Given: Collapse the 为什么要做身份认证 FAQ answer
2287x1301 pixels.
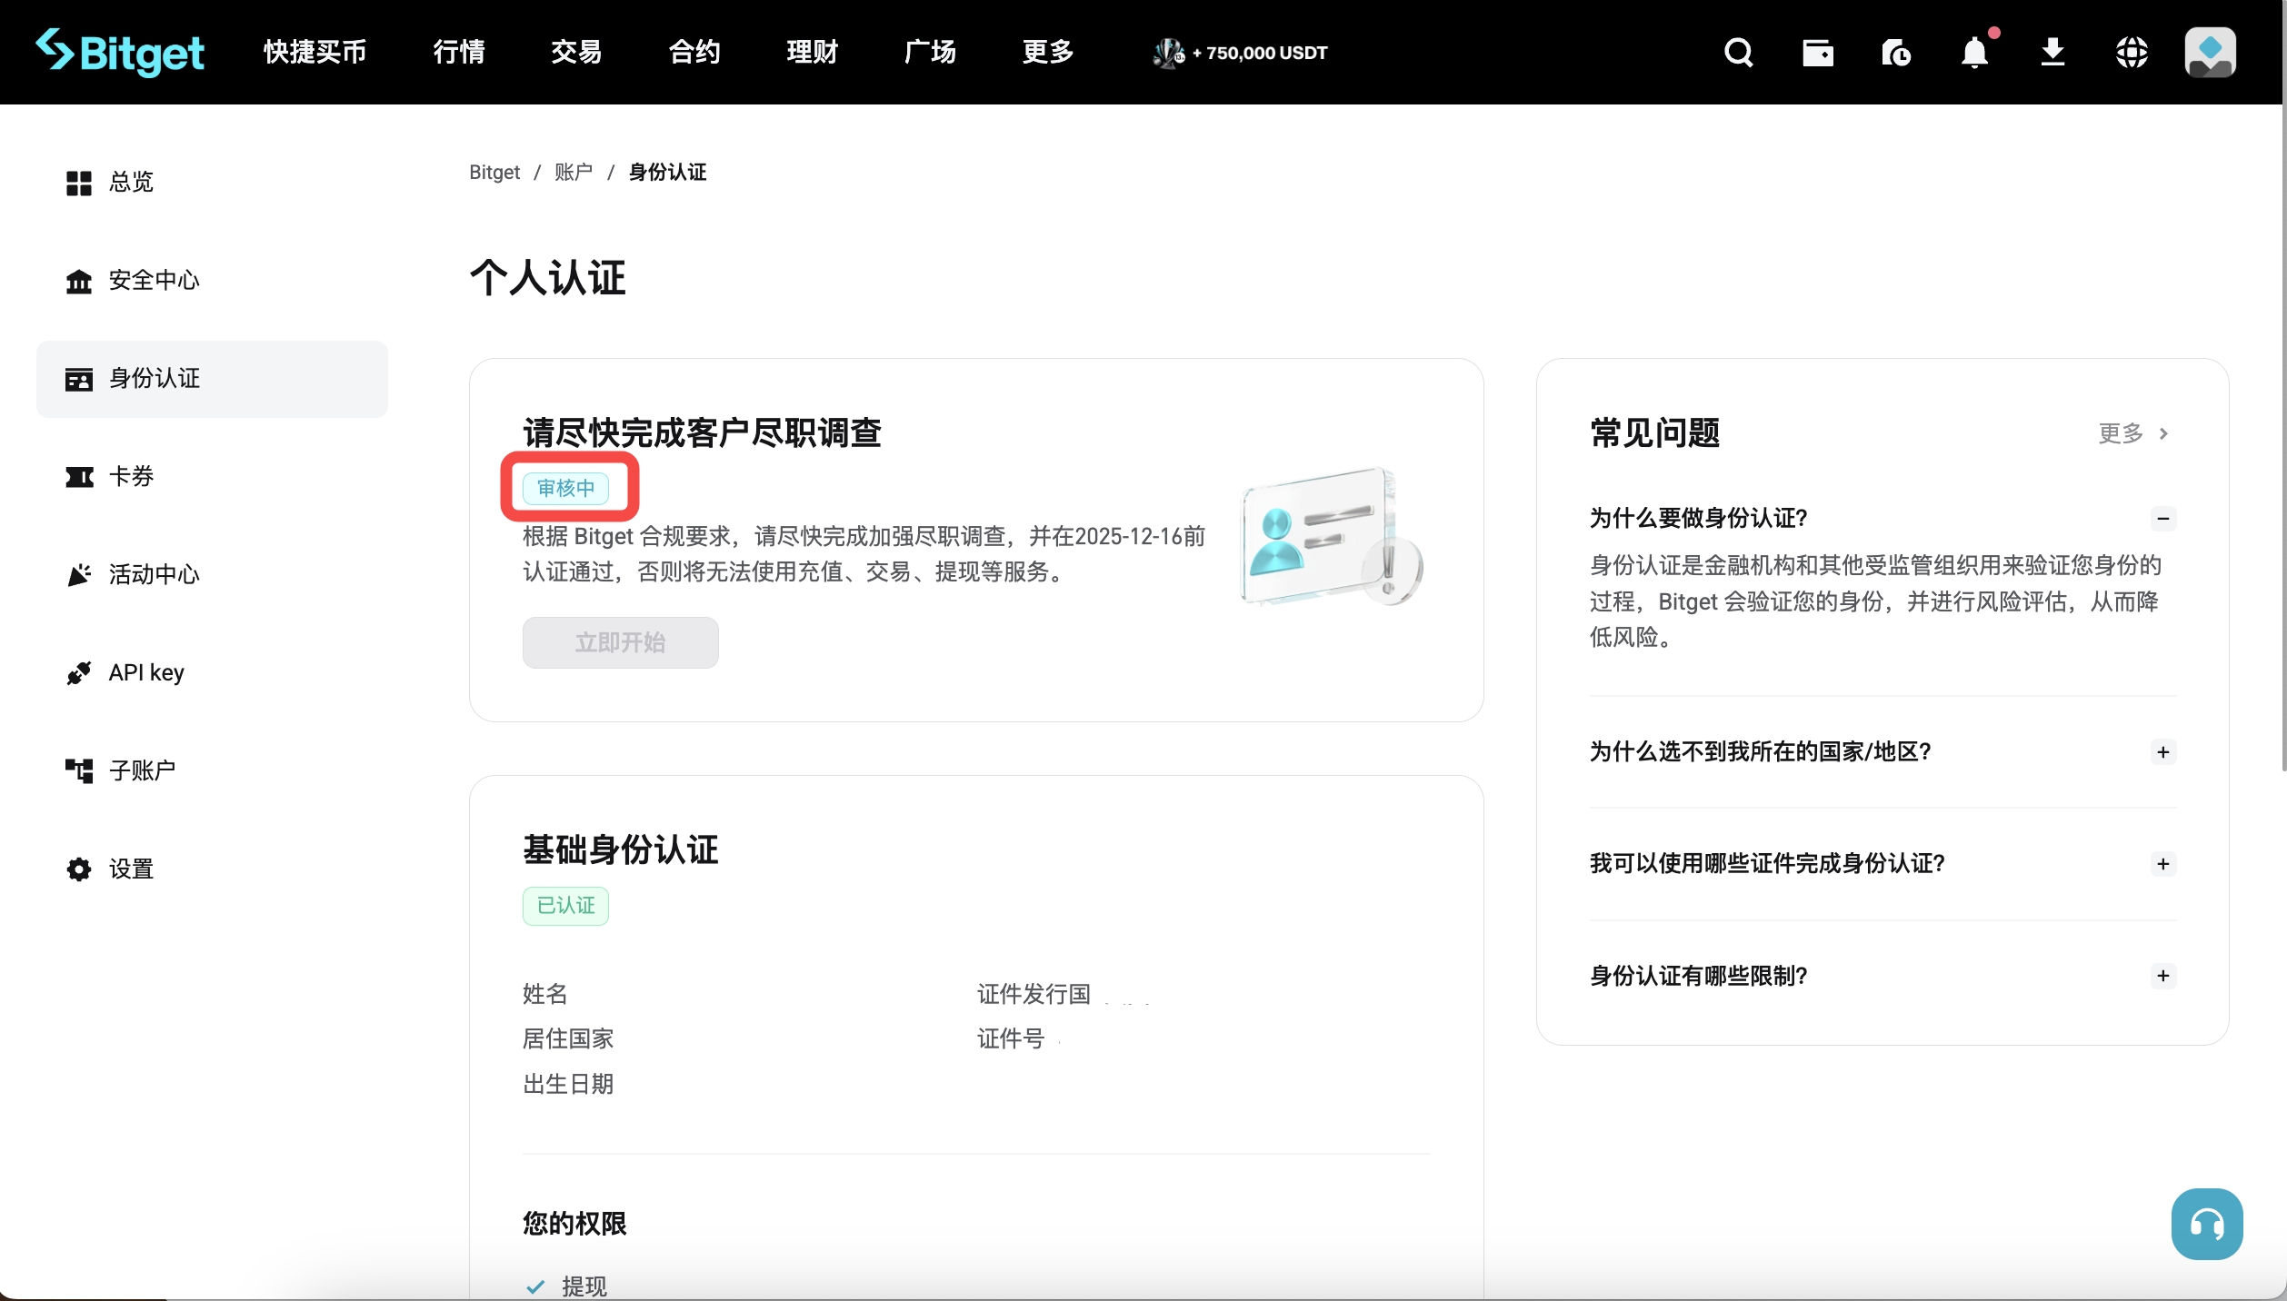Looking at the screenshot, I should [2163, 518].
